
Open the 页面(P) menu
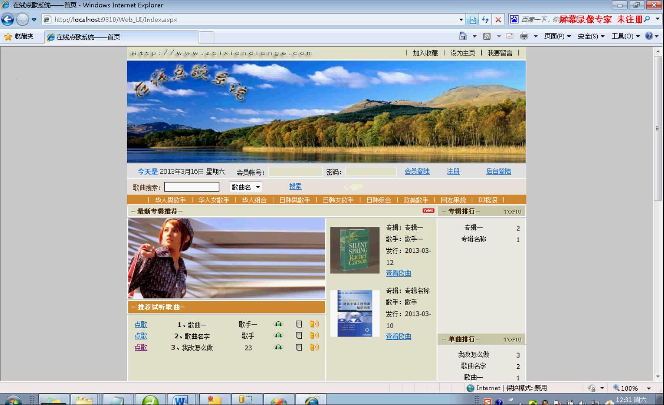[x=557, y=36]
